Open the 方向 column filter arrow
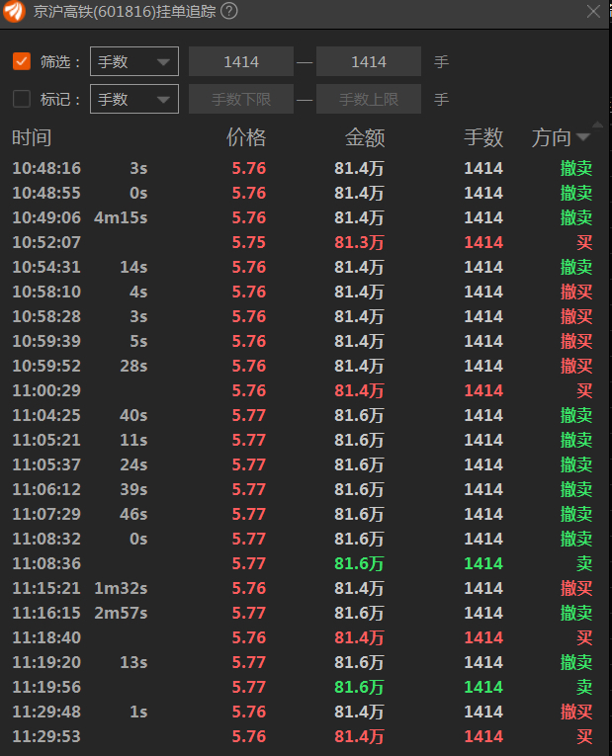The width and height of the screenshot is (612, 756). (583, 138)
